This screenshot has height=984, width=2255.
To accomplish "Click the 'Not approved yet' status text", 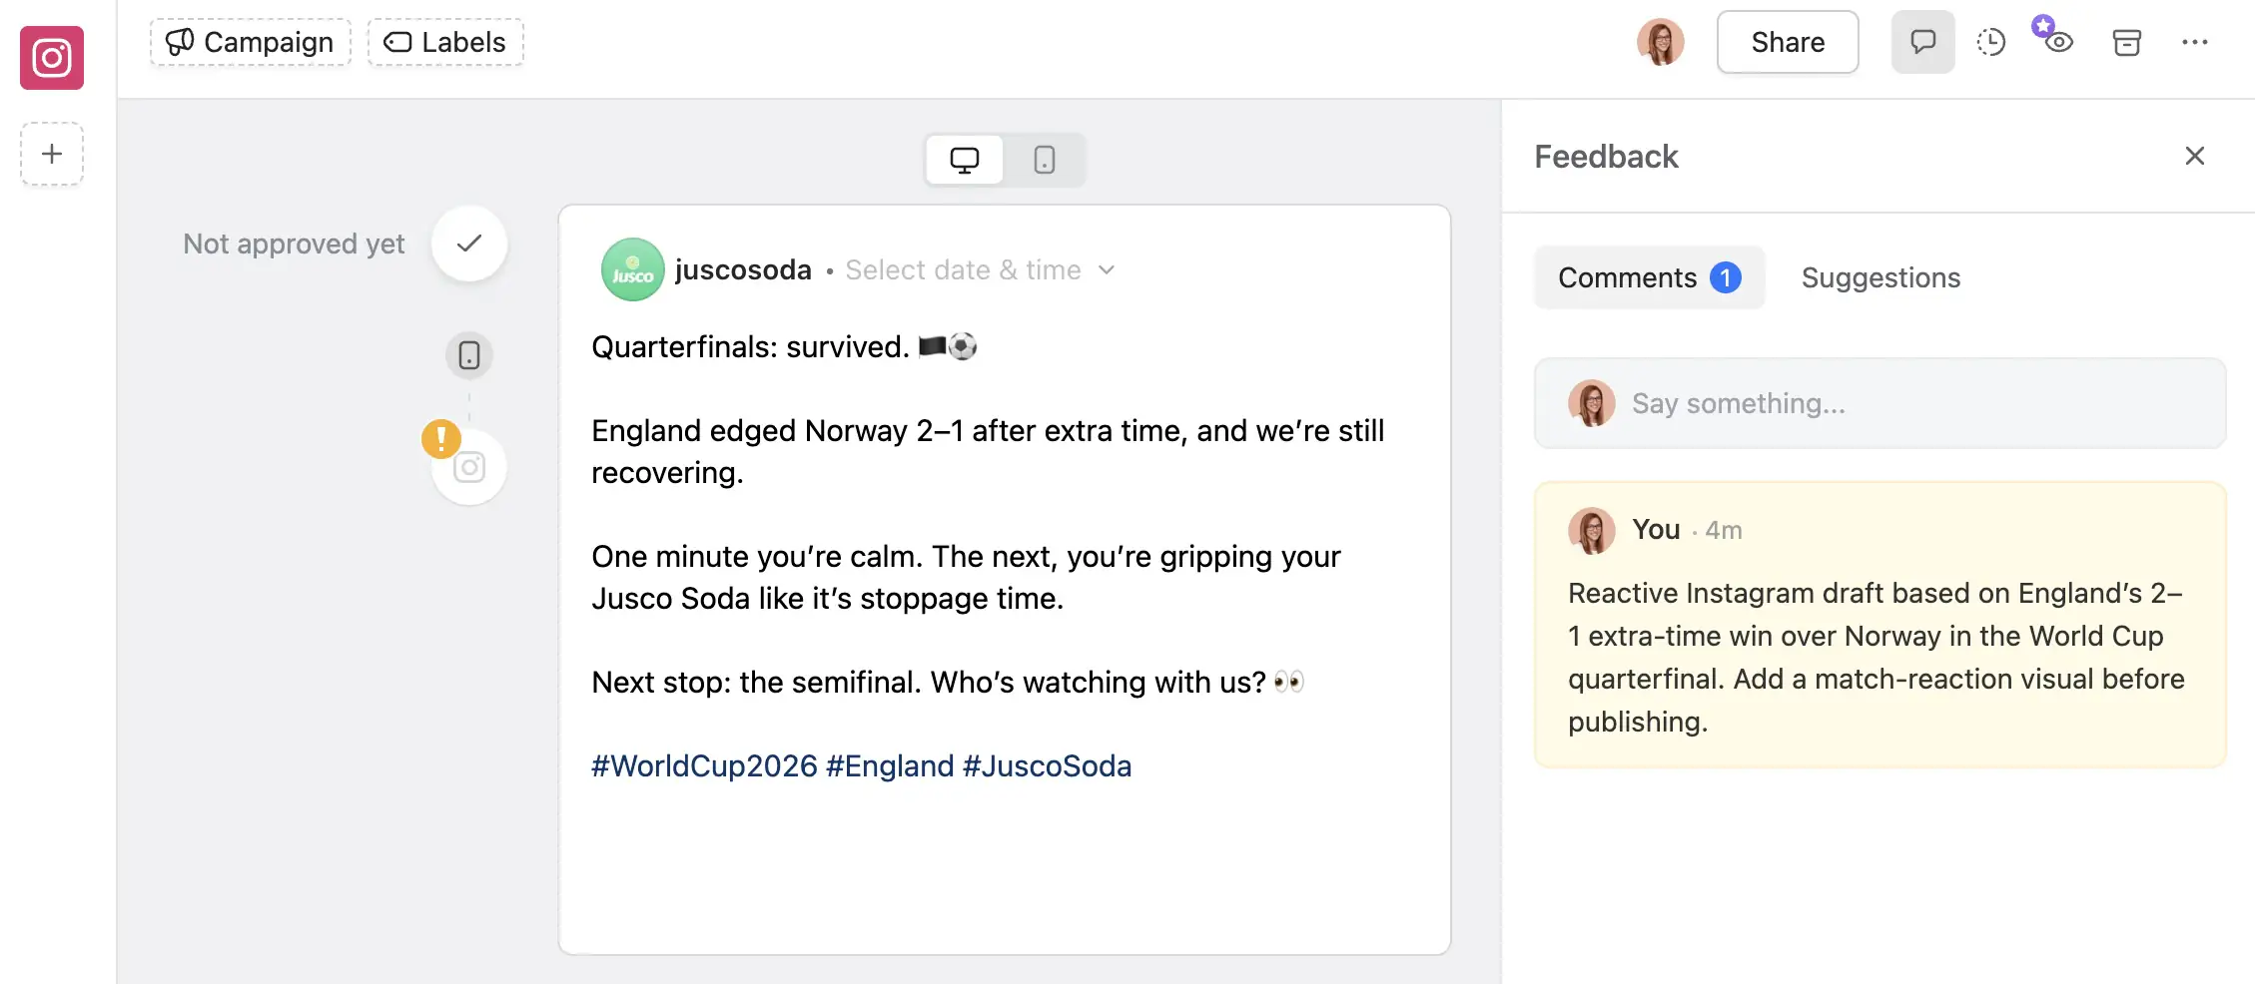I will click(294, 244).
